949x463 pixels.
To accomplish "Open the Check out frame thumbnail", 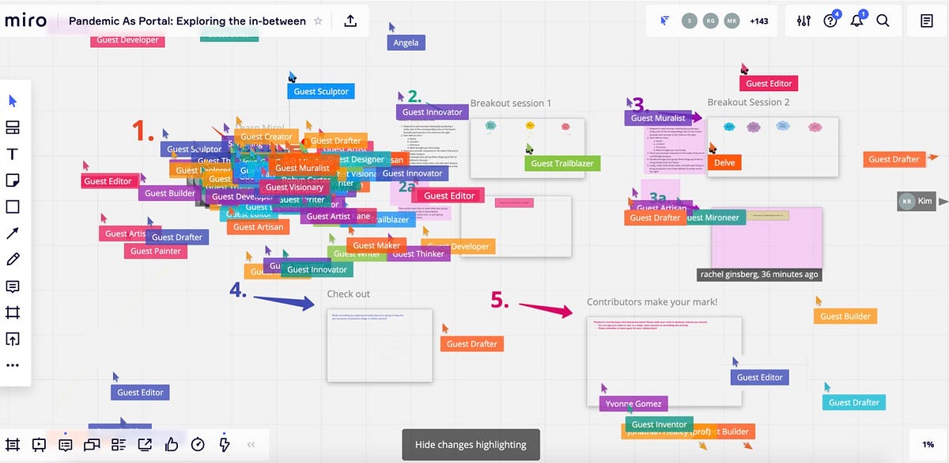I will (380, 345).
